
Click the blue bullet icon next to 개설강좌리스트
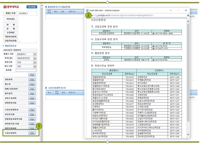[x=46, y=7]
